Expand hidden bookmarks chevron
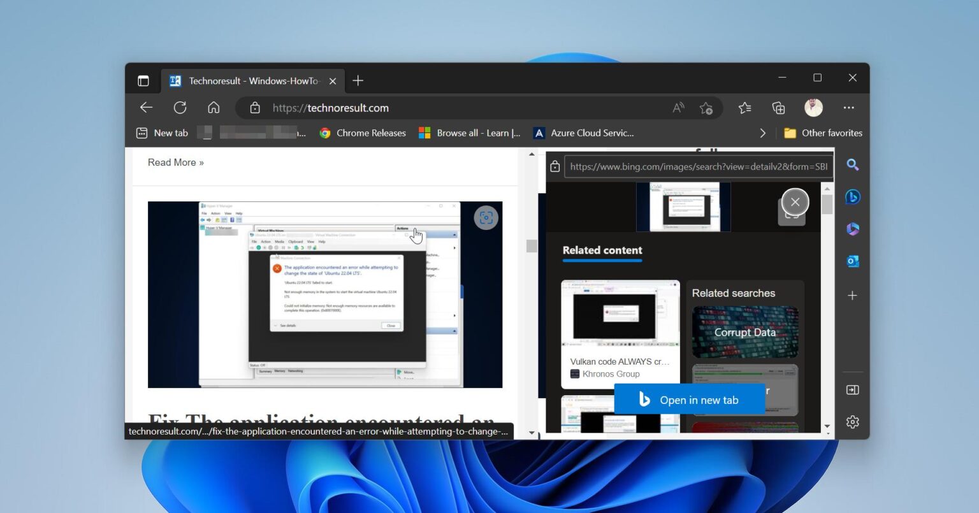 tap(762, 133)
